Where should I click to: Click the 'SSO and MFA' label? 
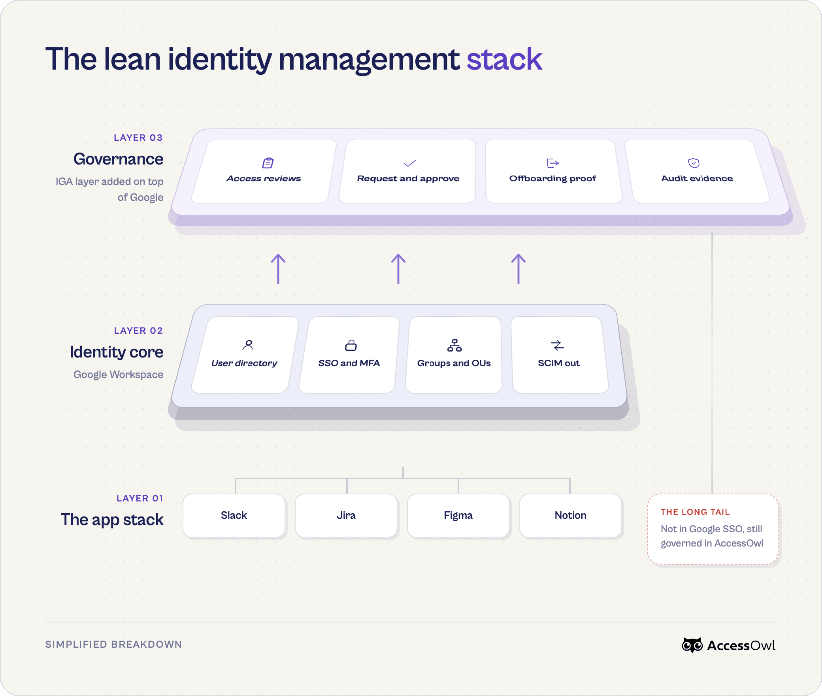(x=349, y=363)
